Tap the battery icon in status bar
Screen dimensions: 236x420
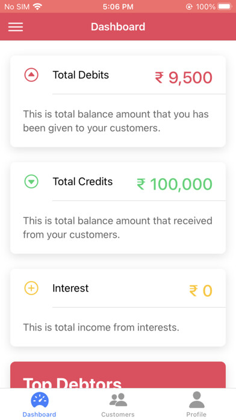pyautogui.click(x=225, y=7)
